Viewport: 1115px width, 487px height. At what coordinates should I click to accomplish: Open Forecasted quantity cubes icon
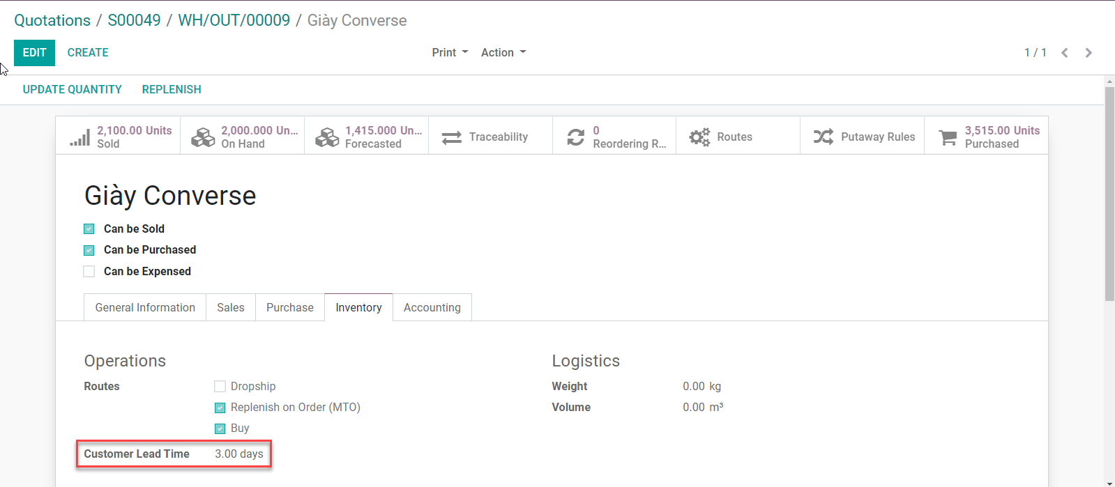click(327, 137)
